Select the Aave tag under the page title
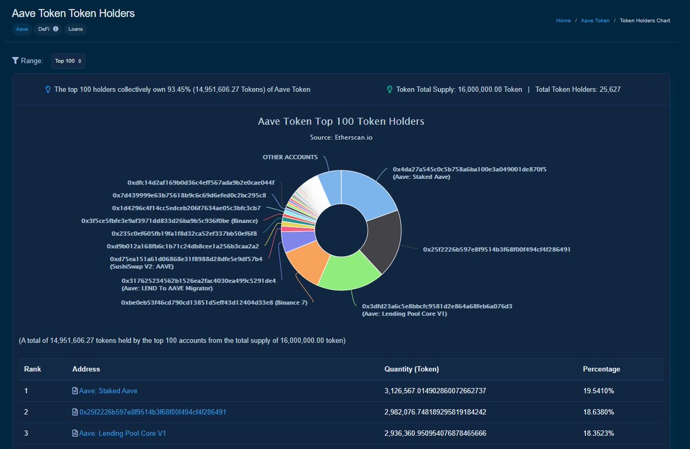 21,29
